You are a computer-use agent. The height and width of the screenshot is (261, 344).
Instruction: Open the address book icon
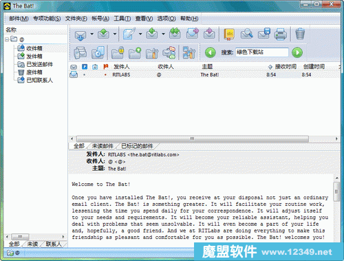pyautogui.click(x=229, y=34)
